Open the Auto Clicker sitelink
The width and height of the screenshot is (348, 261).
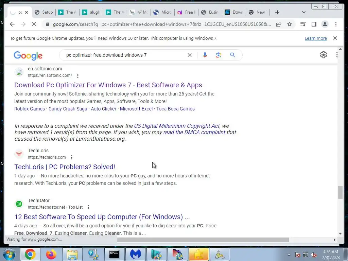point(103,109)
